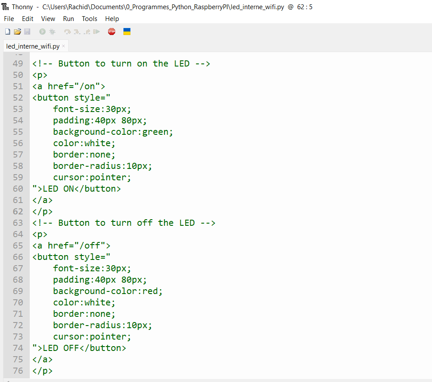Open the Edit menu
432x382 pixels.
tap(28, 19)
